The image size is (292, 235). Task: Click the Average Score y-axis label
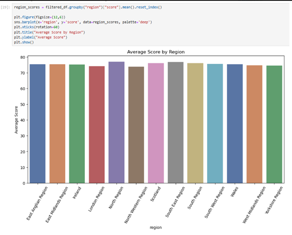point(17,119)
